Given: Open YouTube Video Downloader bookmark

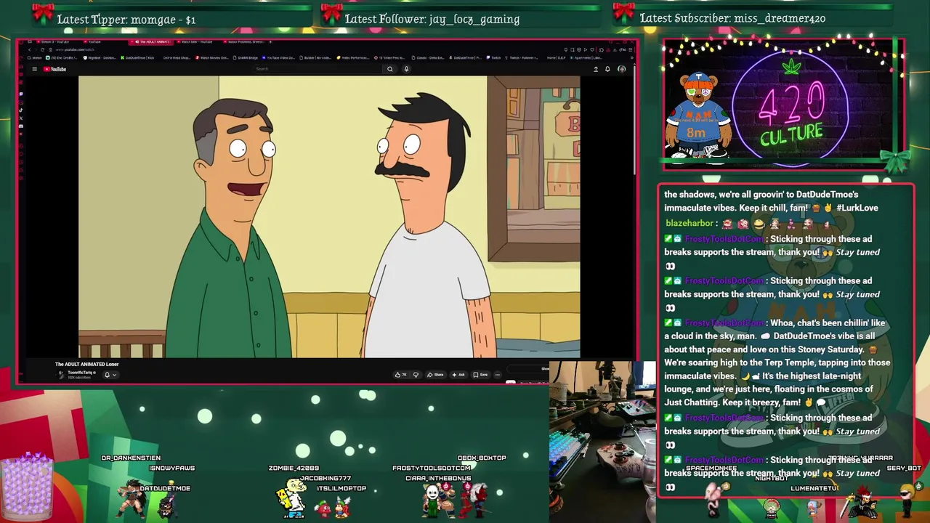Looking at the screenshot, I should 280,57.
